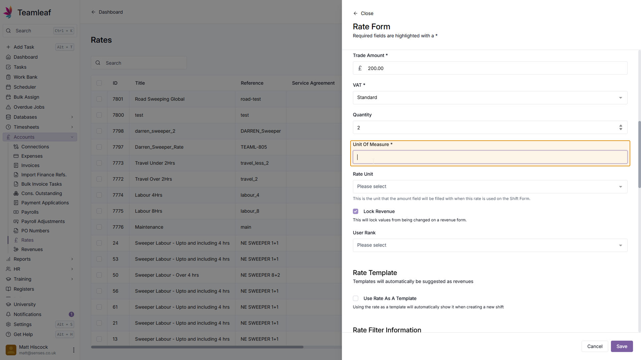
Task: Click the Teamleaf logo icon
Action: point(8,12)
